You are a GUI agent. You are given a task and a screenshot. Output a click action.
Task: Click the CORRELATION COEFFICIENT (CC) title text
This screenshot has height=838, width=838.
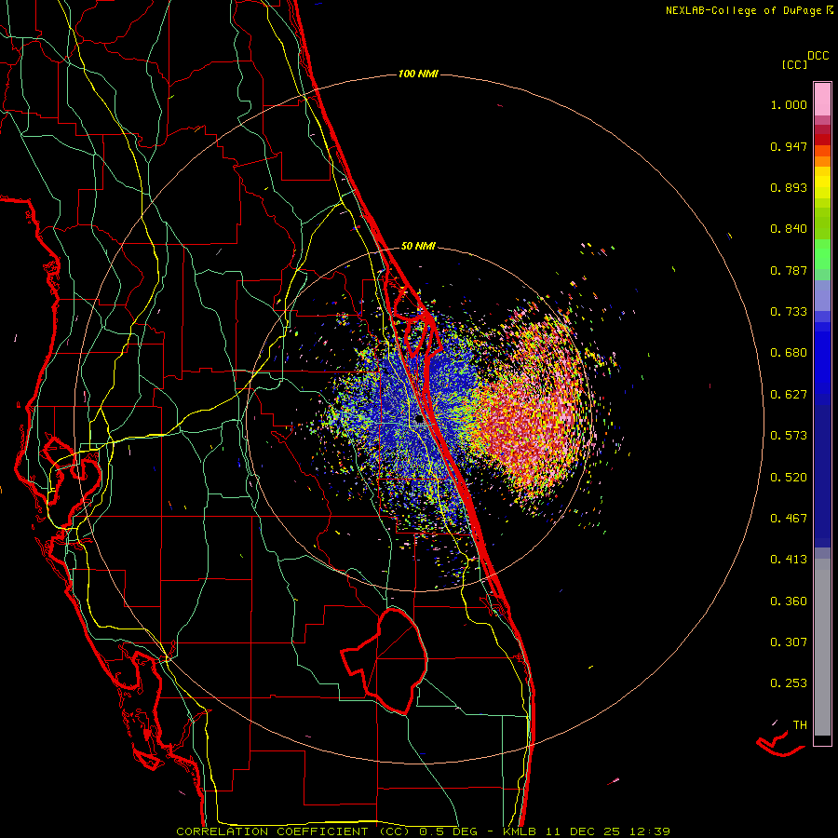pyautogui.click(x=293, y=831)
